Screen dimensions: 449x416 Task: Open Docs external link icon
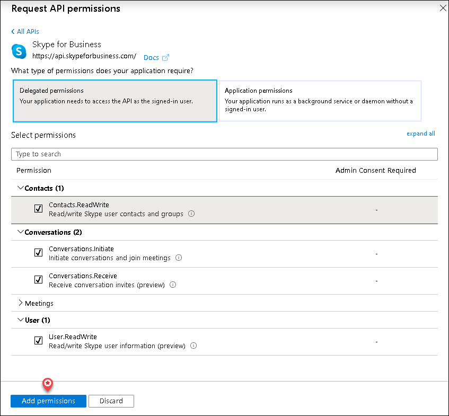point(165,57)
